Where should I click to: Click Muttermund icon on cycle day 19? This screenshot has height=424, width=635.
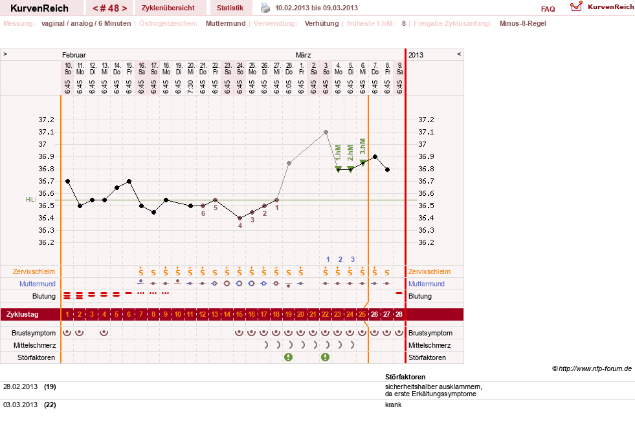288,284
